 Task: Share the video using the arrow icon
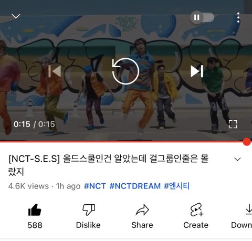click(142, 209)
